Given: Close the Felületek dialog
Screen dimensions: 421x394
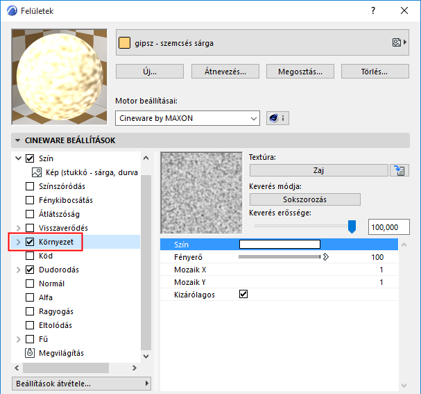Looking at the screenshot, I should pos(404,10).
